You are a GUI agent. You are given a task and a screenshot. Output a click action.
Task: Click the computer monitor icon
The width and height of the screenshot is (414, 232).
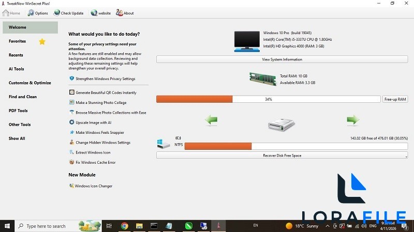pos(247,41)
